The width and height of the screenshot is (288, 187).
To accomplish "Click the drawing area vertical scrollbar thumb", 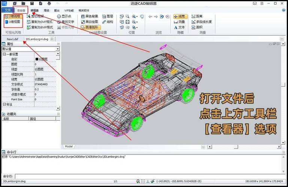I will pos(283,85).
